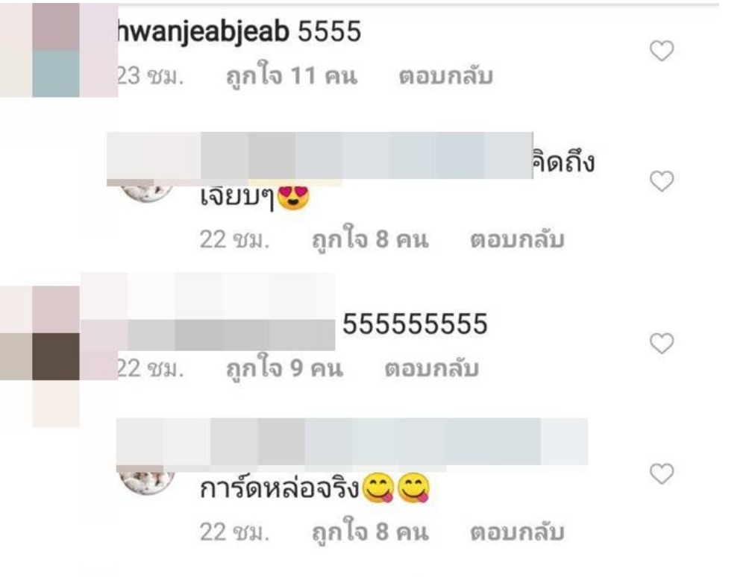Open the hwanjeabjeab username profile

(204, 32)
